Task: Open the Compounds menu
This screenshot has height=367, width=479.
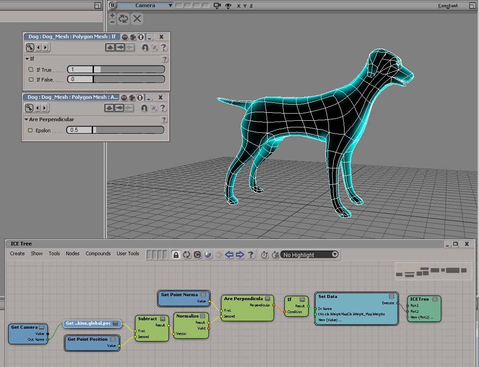Action: pos(98,253)
